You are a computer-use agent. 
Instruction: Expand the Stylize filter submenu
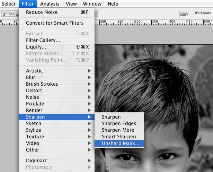click(x=56, y=130)
